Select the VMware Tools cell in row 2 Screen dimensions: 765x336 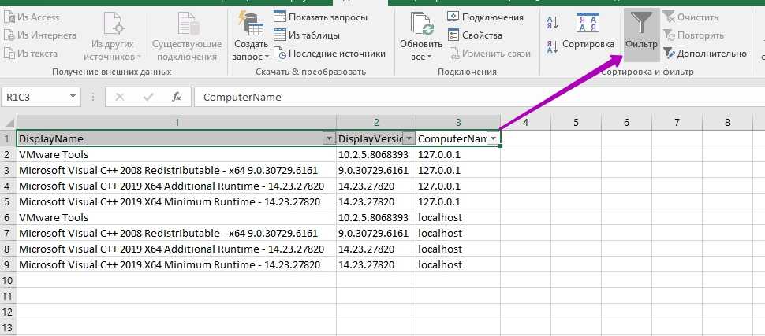[54, 154]
